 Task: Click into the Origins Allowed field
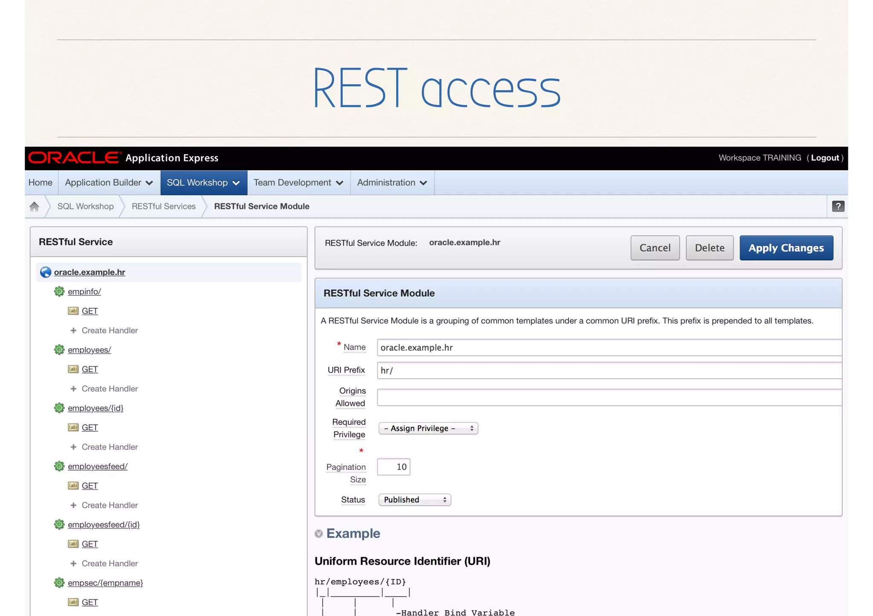610,397
